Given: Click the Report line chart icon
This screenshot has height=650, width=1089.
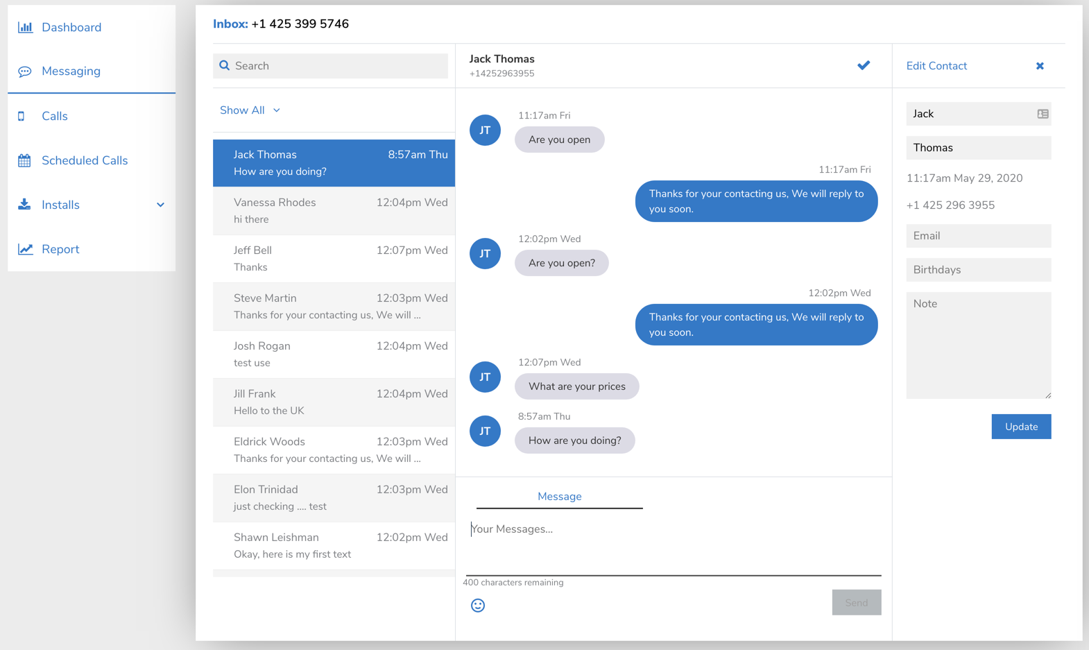Looking at the screenshot, I should tap(25, 250).
